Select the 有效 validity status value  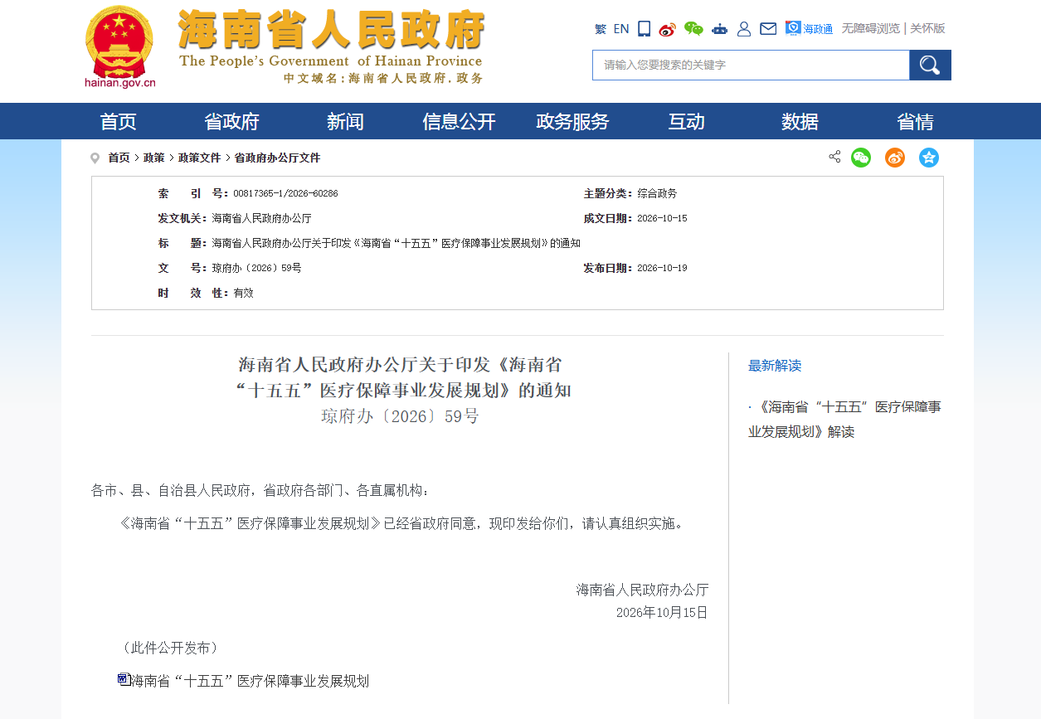243,293
